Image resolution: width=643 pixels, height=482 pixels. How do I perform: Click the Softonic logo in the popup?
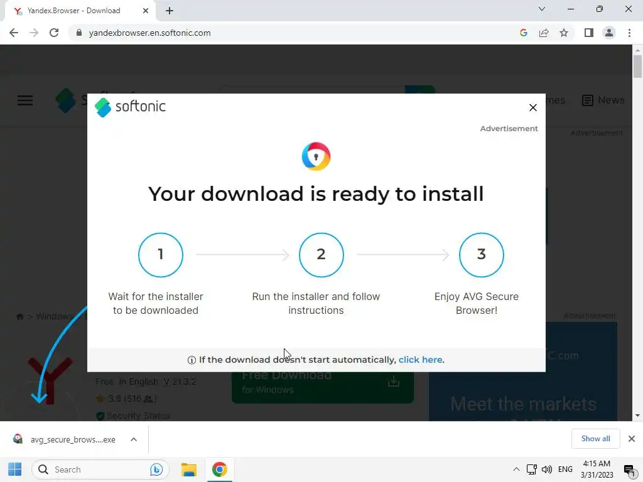tap(131, 107)
